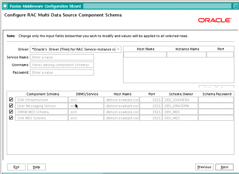
Task: Click the orcl service cell for SOA Infrastructure
Action: 86,99
